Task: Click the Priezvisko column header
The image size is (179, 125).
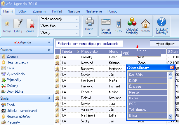Action: [94, 52]
